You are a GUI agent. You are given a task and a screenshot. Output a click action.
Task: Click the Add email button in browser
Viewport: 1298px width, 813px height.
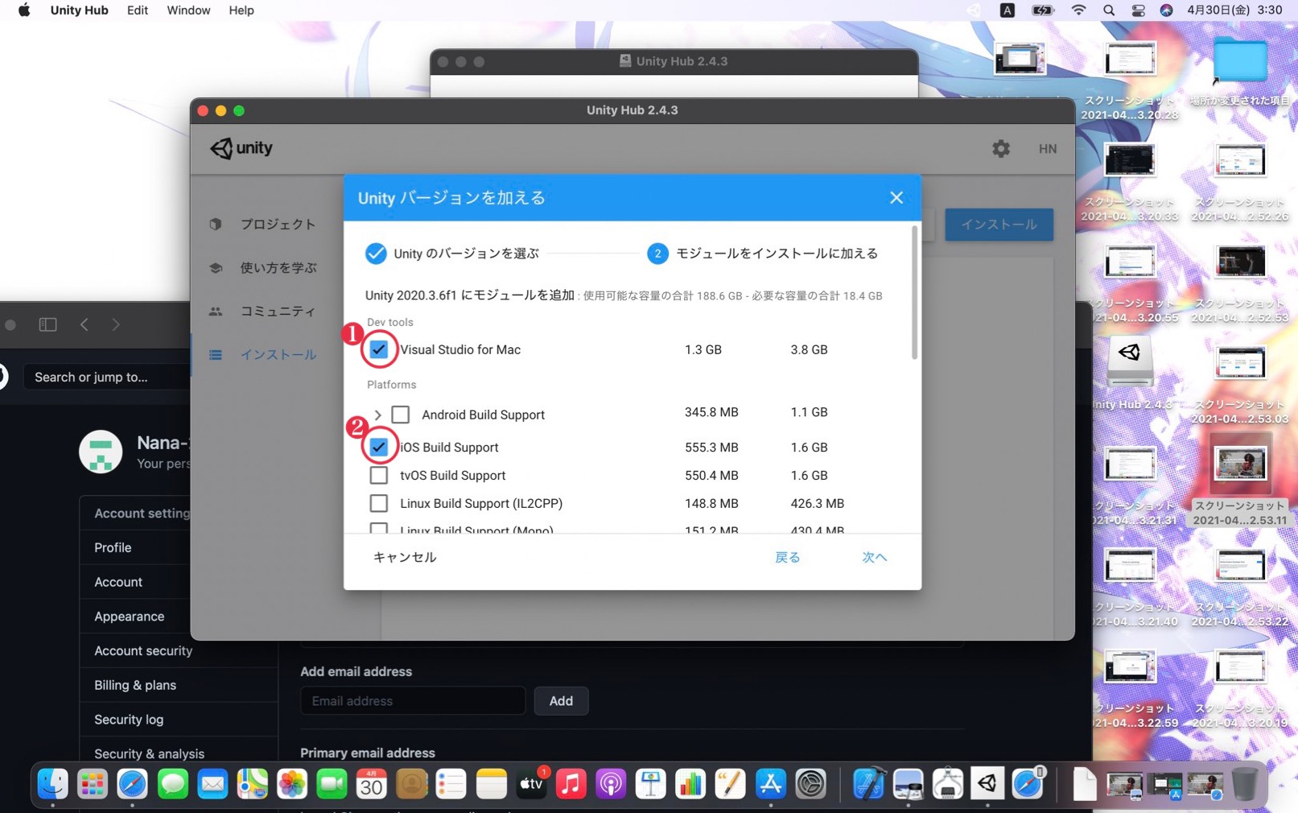tap(561, 701)
